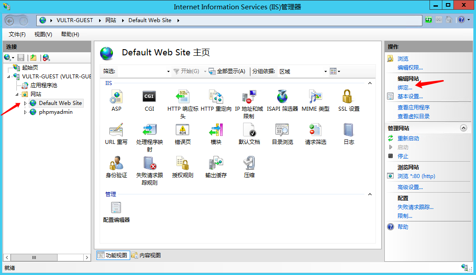476x275 pixels.
Task: Click the help icon in address bar
Action: pos(461,20)
